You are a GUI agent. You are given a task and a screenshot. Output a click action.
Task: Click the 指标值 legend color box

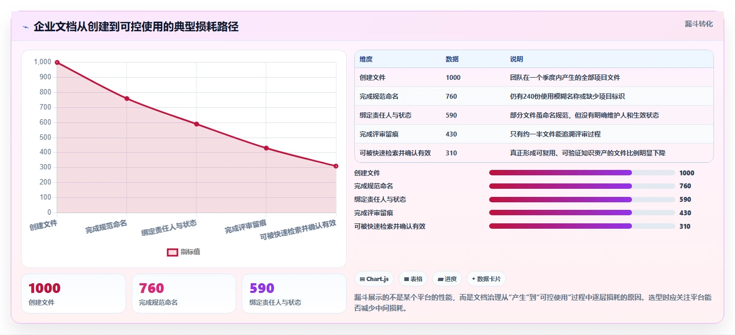coord(173,252)
